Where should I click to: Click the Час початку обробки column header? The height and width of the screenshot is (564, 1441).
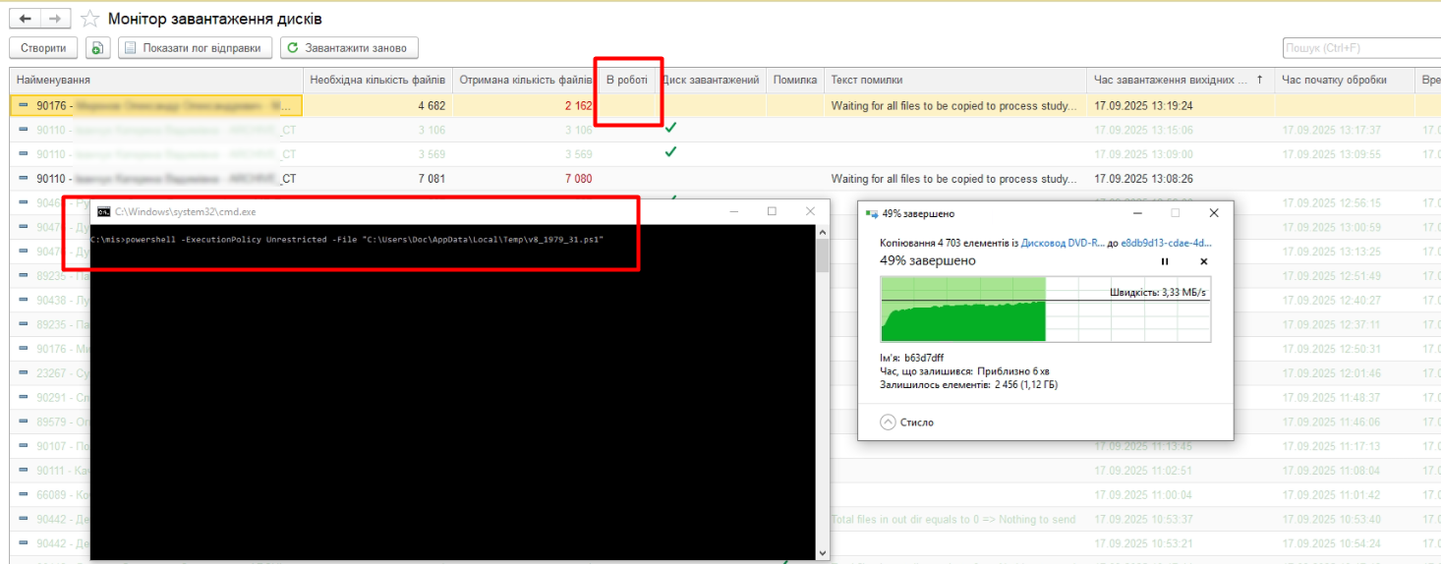[1334, 80]
